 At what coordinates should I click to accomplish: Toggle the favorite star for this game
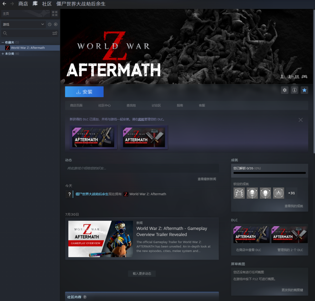tap(304, 90)
